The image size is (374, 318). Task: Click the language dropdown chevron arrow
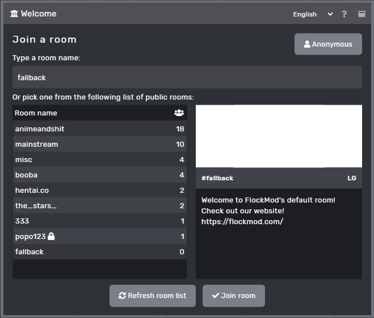coord(330,14)
